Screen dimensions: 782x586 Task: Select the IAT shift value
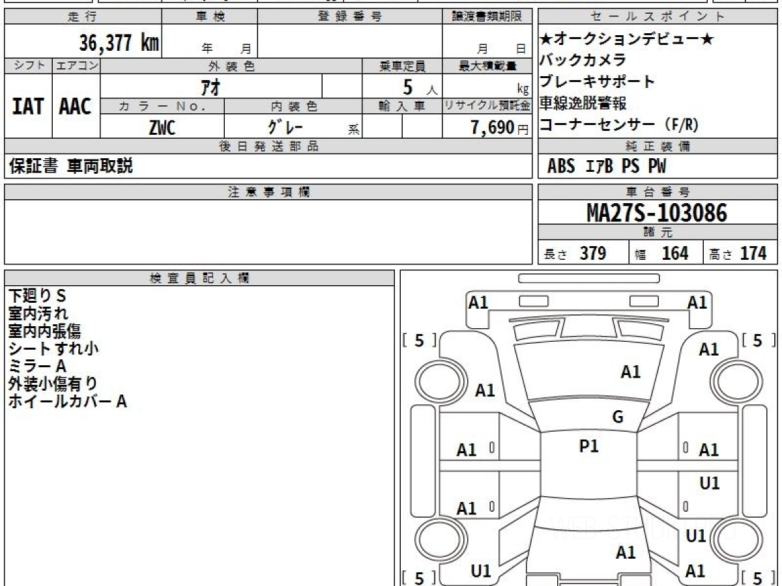pyautogui.click(x=28, y=106)
